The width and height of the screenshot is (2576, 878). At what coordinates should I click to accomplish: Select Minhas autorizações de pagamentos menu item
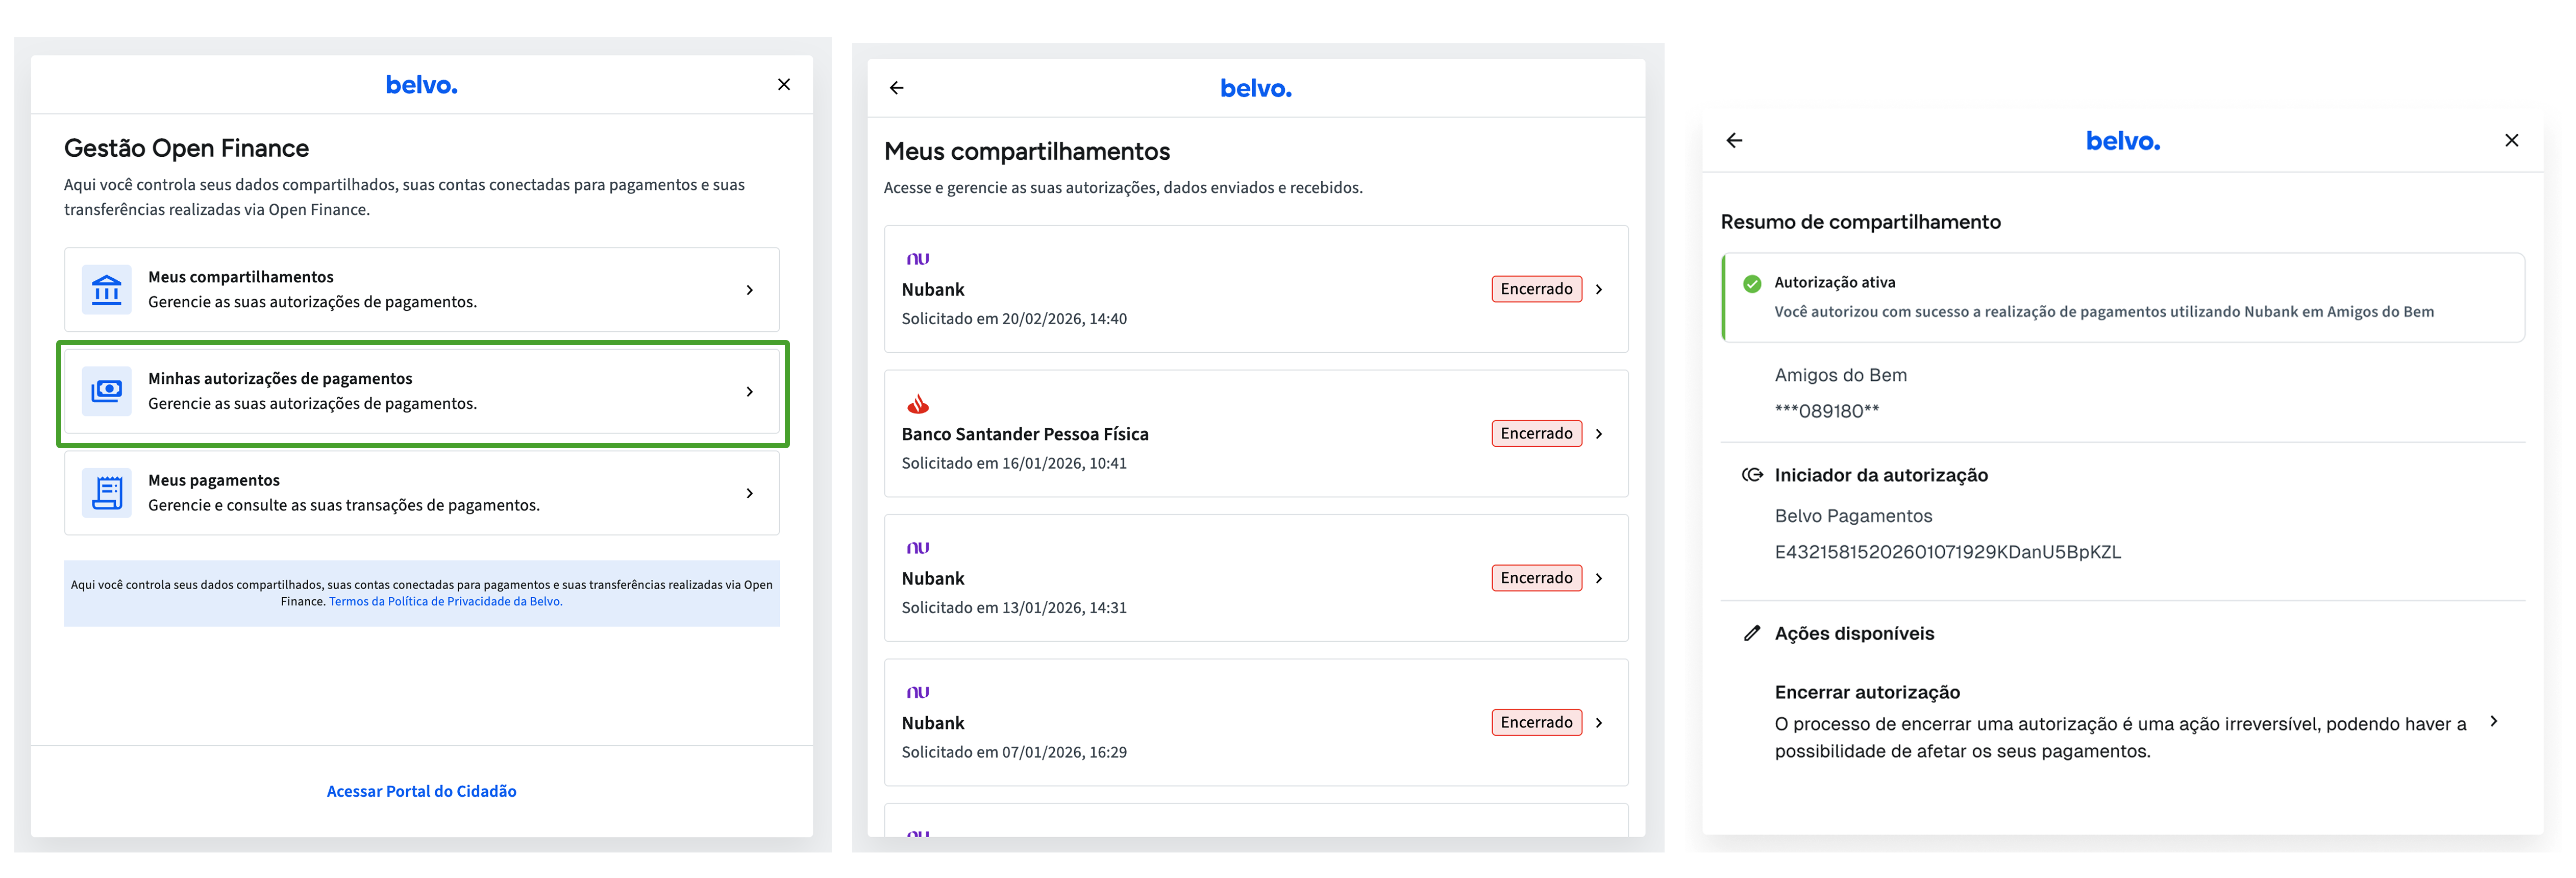[421, 391]
